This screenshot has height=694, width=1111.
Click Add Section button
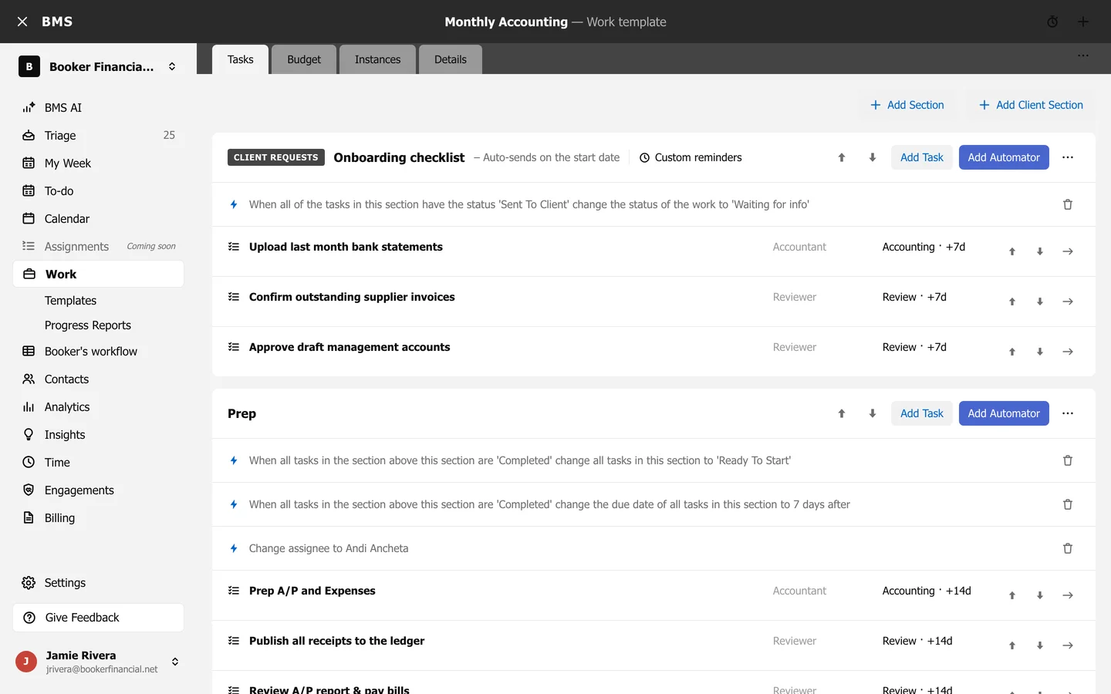click(x=907, y=105)
